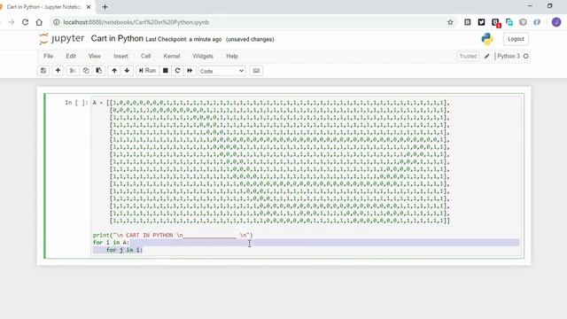Paste cells below icon
The width and height of the screenshot is (567, 319).
click(x=98, y=71)
